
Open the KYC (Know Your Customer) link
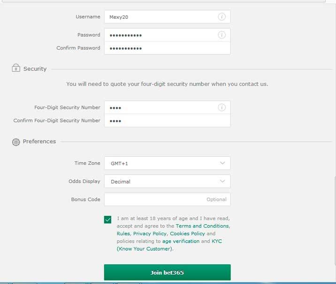click(x=145, y=249)
